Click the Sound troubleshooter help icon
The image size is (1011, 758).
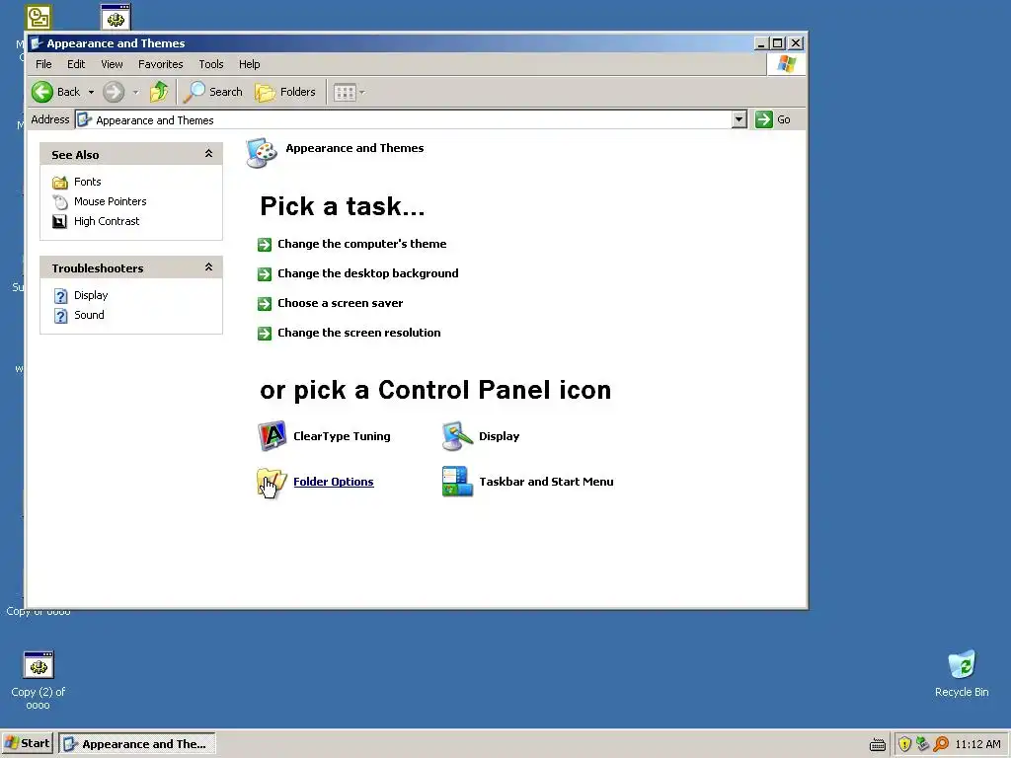tap(60, 316)
